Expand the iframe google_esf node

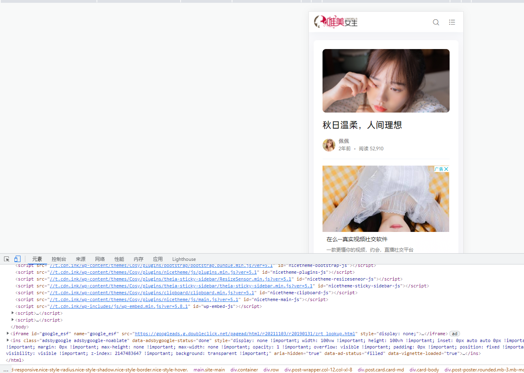(x=8, y=333)
